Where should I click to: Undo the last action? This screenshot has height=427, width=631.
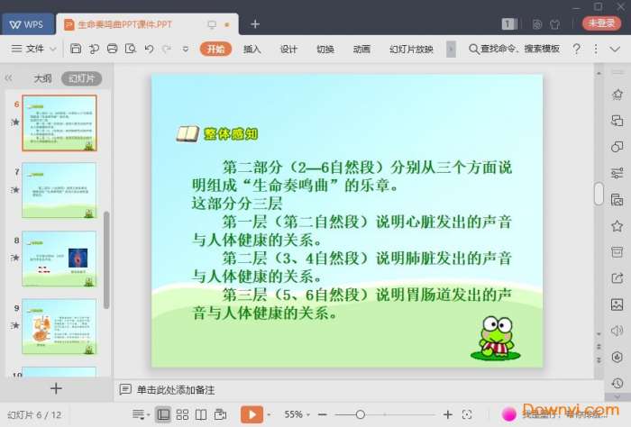point(149,49)
